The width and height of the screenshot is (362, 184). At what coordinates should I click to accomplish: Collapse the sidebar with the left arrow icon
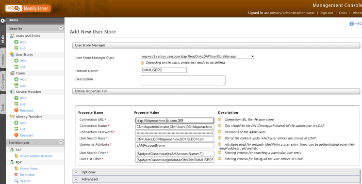click(x=2, y=21)
